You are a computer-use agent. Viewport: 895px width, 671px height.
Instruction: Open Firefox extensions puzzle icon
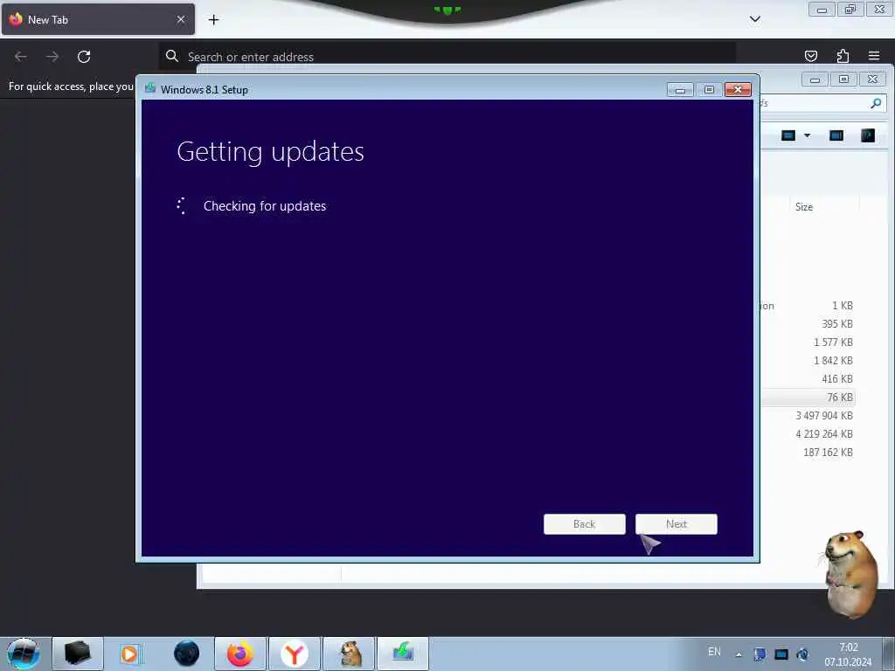click(843, 56)
